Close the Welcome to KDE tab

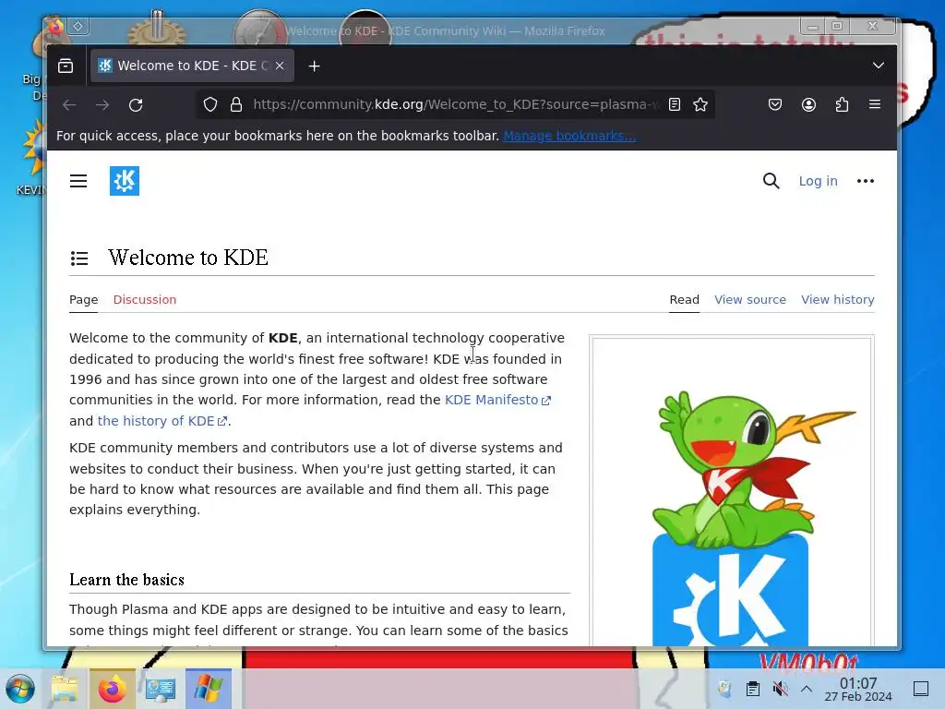coord(280,66)
